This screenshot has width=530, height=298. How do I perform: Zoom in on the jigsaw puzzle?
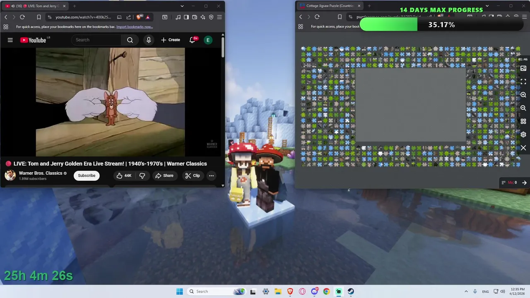[523, 95]
